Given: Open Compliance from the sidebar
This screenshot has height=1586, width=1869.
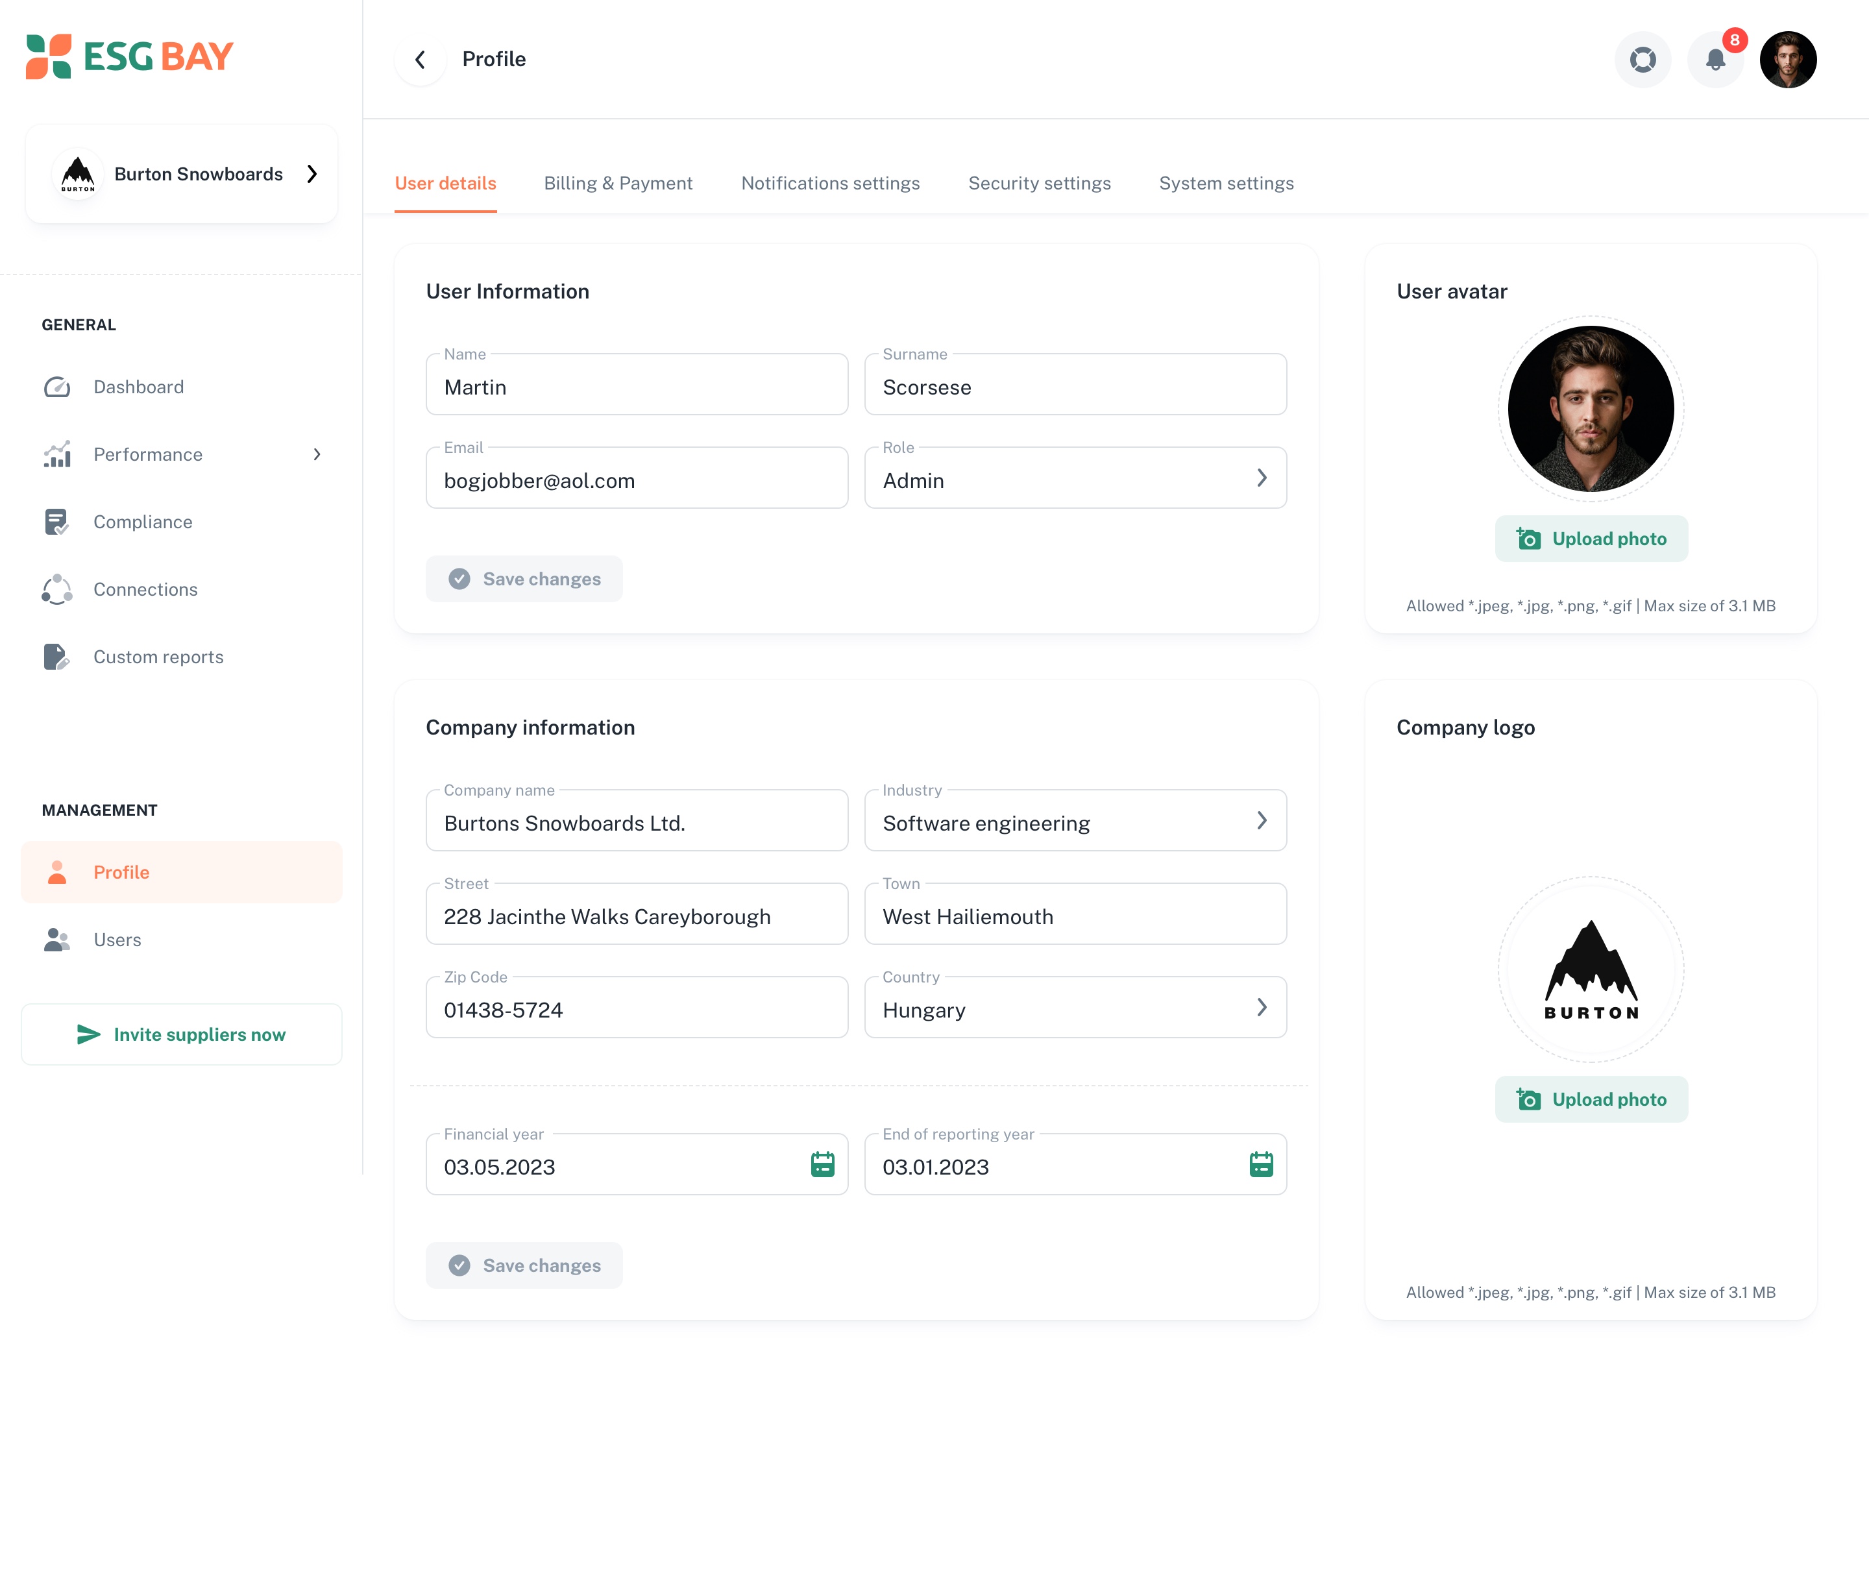Looking at the screenshot, I should pyautogui.click(x=182, y=522).
